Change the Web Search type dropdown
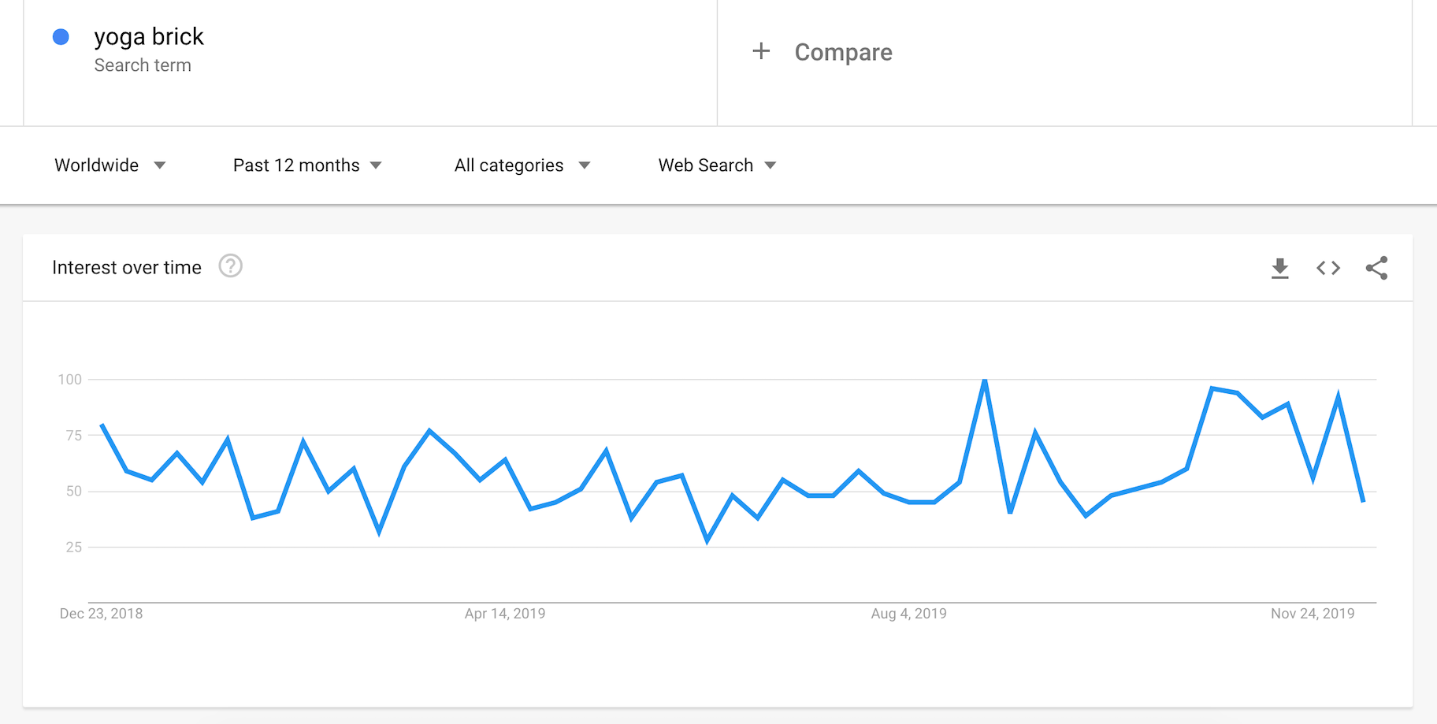 pos(717,165)
